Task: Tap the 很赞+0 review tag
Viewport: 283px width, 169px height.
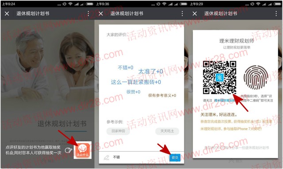Action: (x=134, y=92)
